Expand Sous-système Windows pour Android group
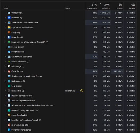The height and width of the screenshot is (133, 140). tap(5, 42)
